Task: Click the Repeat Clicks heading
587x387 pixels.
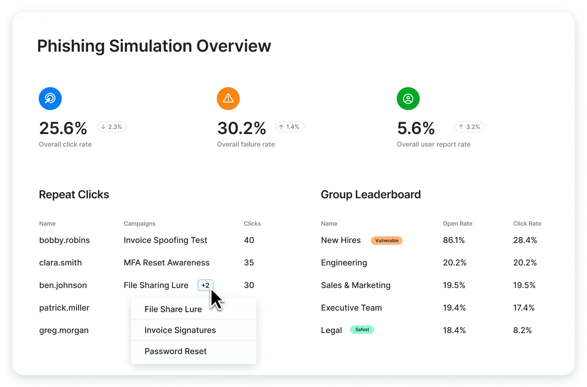Action: [x=74, y=195]
